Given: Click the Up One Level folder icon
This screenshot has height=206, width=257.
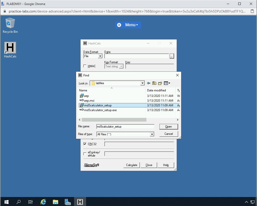Looking at the screenshot, I should click(154, 83).
